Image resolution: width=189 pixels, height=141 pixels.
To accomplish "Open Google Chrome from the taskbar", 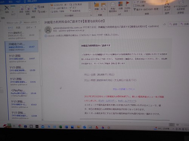I will pos(20,126).
